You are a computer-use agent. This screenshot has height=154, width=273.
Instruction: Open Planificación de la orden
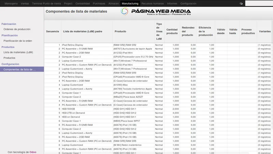[18, 41]
